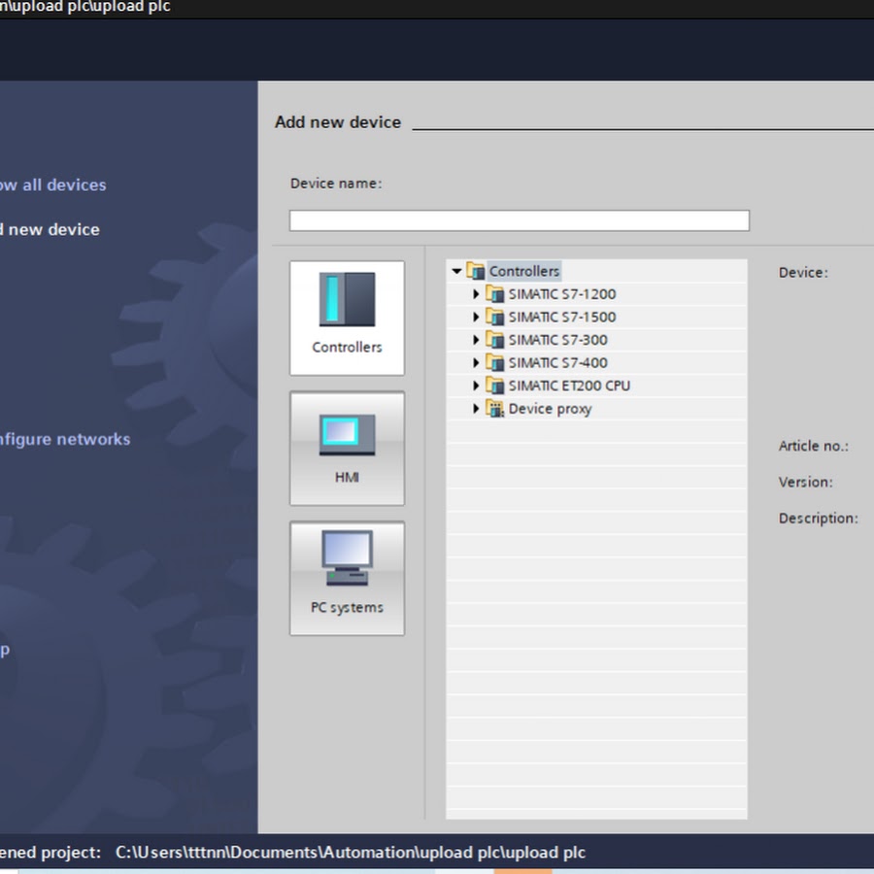Viewport: 874px width, 874px height.
Task: Expand the SIMATIC ET200 CPU folder
Action: point(476,386)
